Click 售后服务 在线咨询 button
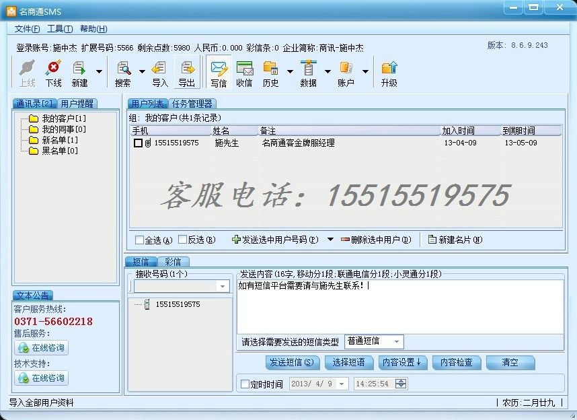This screenshot has width=577, height=420. [x=42, y=347]
